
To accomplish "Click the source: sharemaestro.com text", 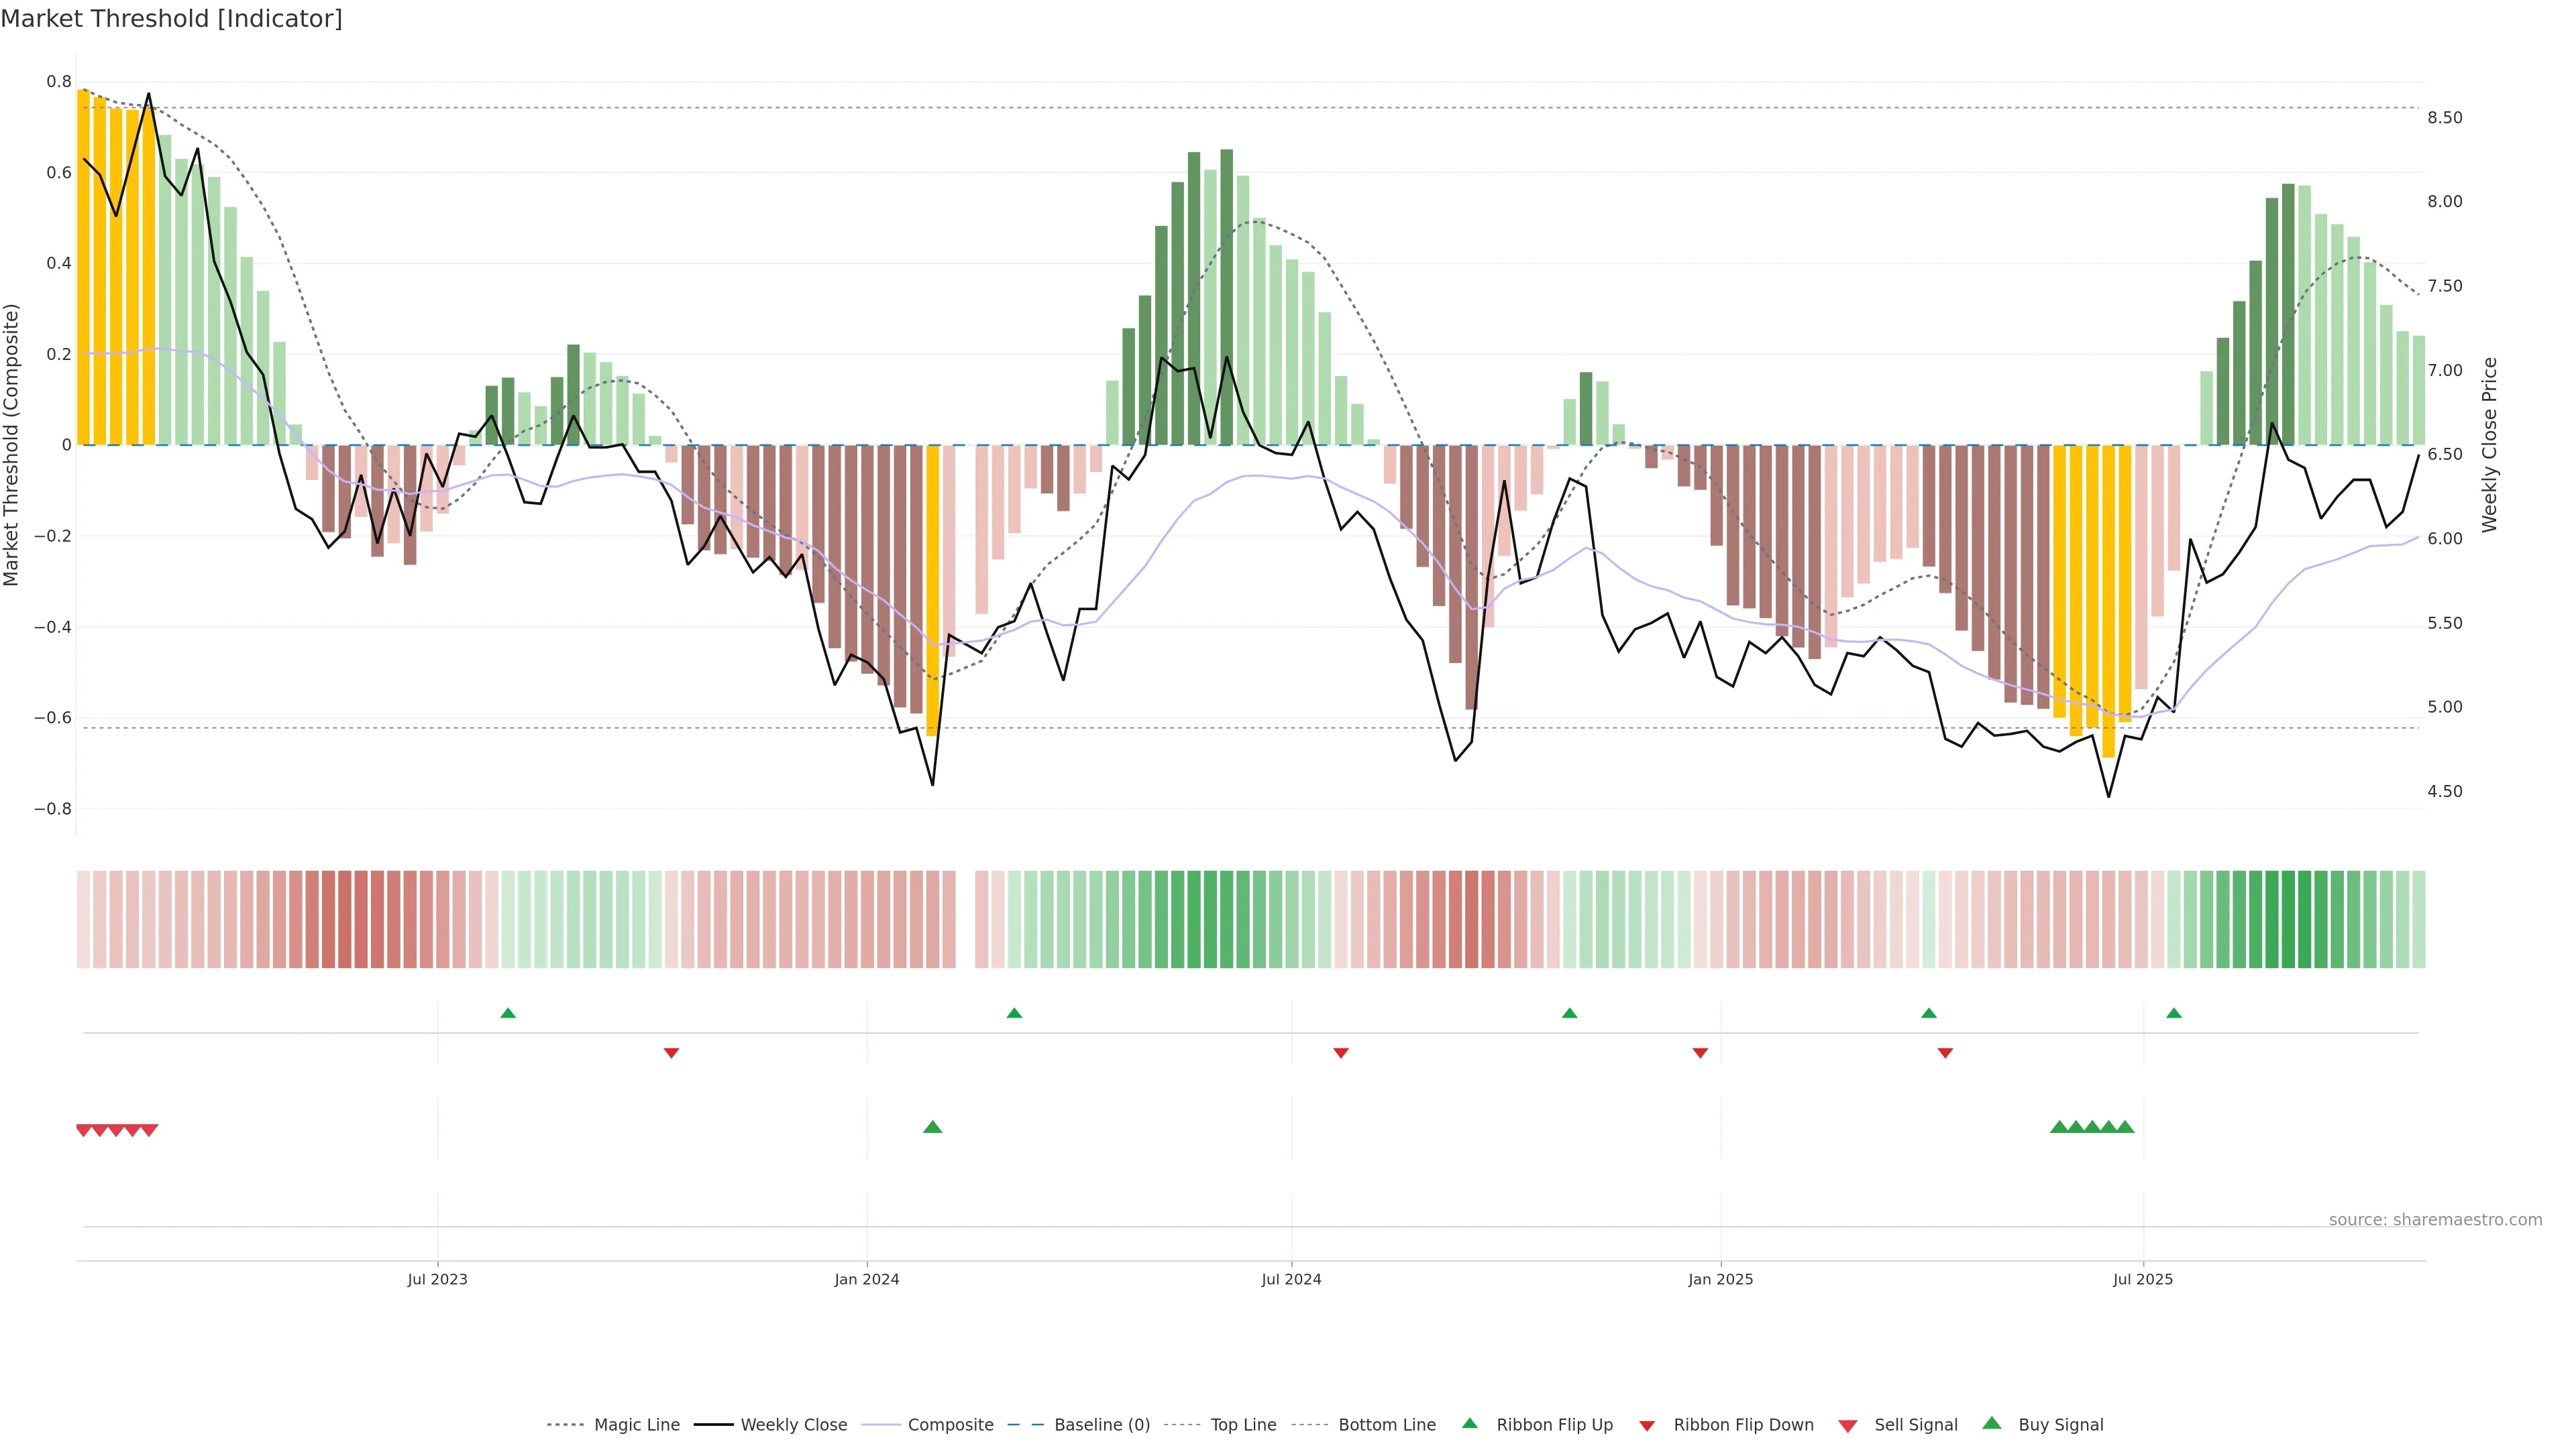I will point(2435,1219).
